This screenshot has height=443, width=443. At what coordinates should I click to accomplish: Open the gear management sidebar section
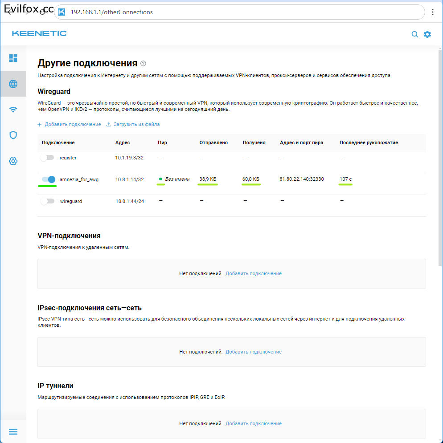13,161
